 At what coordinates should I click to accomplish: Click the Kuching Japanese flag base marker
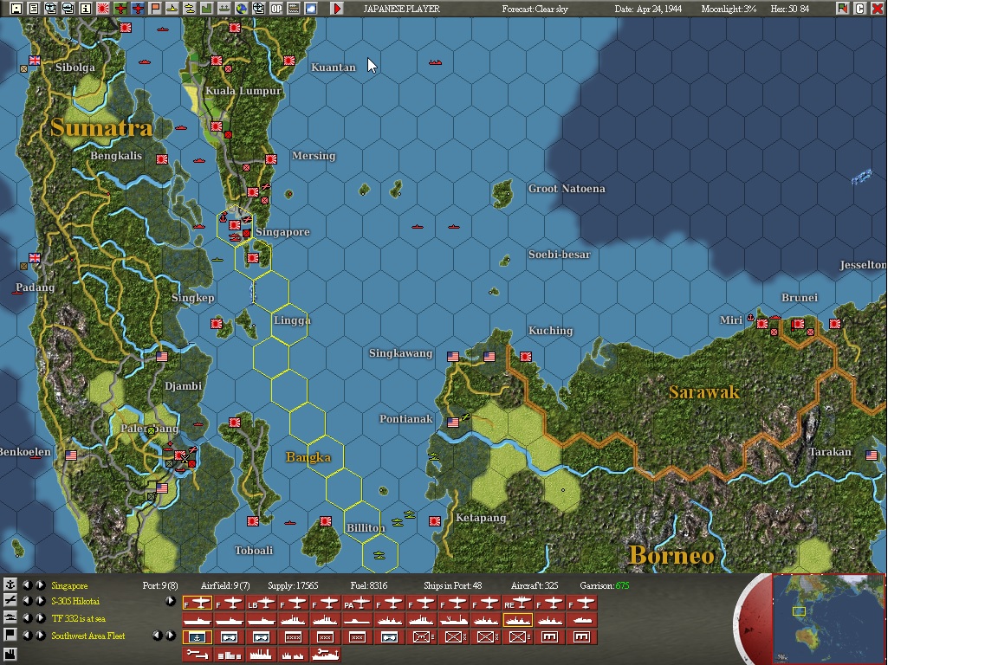click(x=526, y=357)
